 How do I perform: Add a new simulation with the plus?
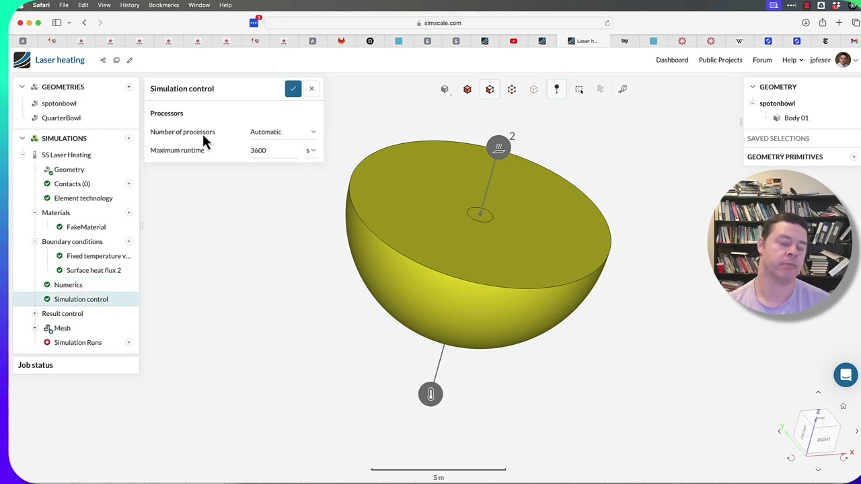coord(128,138)
